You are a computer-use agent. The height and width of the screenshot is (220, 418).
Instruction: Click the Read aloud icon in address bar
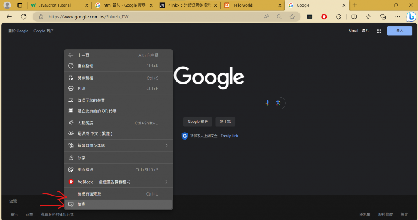pyautogui.click(x=266, y=17)
